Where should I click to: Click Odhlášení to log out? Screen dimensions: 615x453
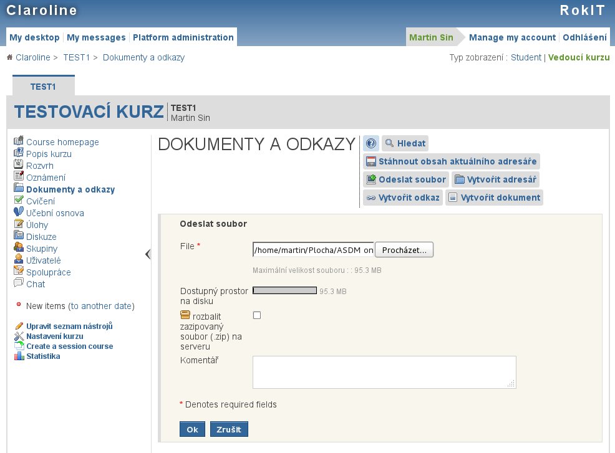pos(584,37)
